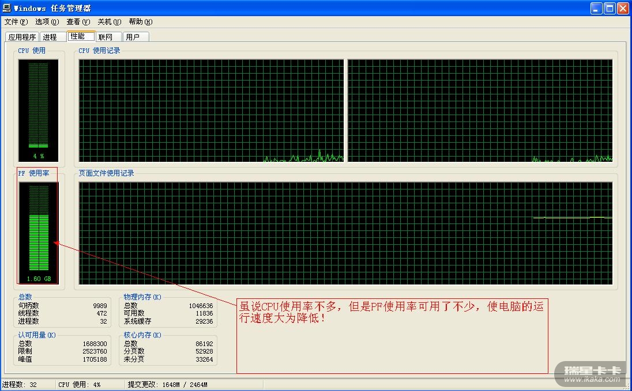Image resolution: width=632 pixels, height=391 pixels.
Task: Click the 认可用量(K) group label
Action: coord(37,335)
